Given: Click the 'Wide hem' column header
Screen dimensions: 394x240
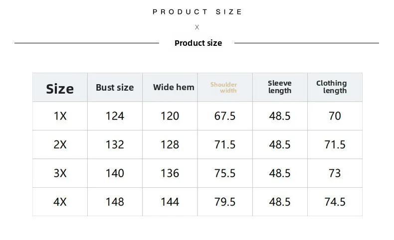Looking at the screenshot, I should (174, 88).
